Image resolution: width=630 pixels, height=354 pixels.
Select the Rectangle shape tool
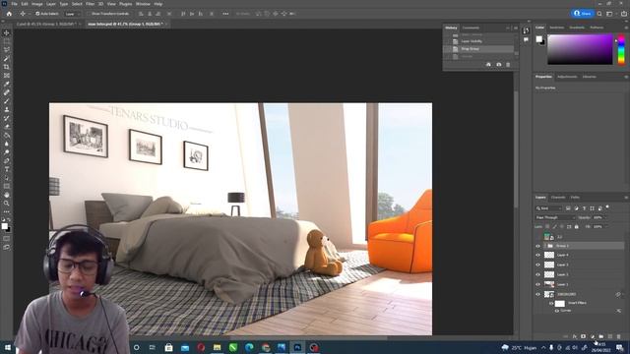7,186
